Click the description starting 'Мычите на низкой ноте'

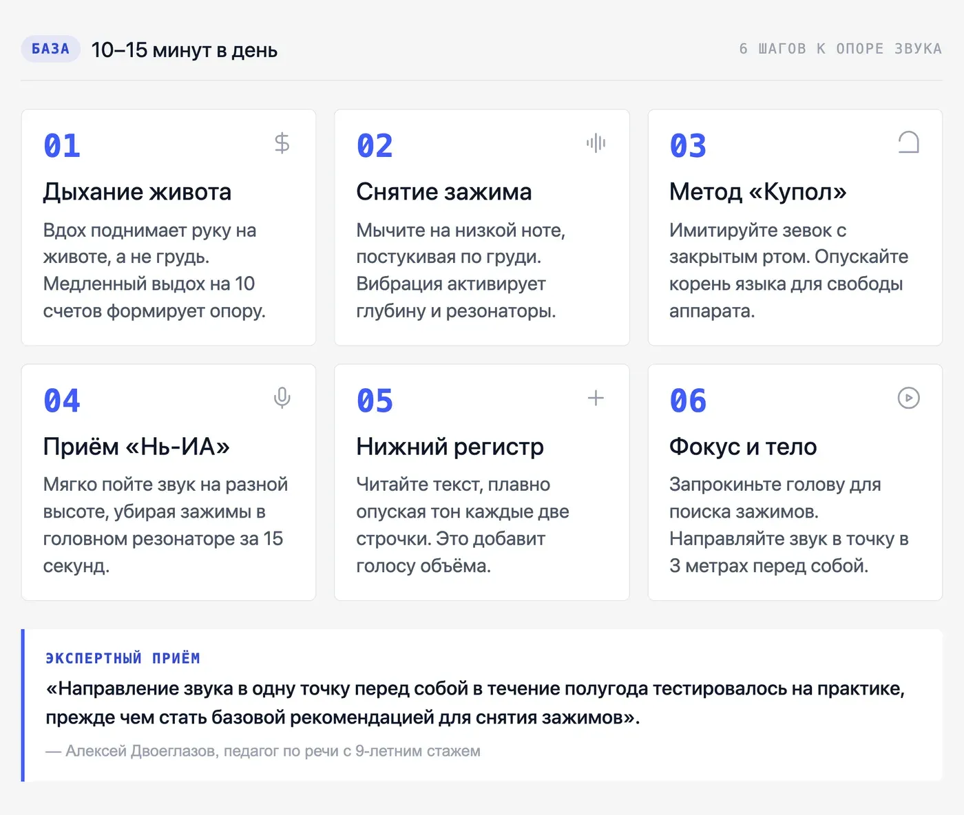461,271
